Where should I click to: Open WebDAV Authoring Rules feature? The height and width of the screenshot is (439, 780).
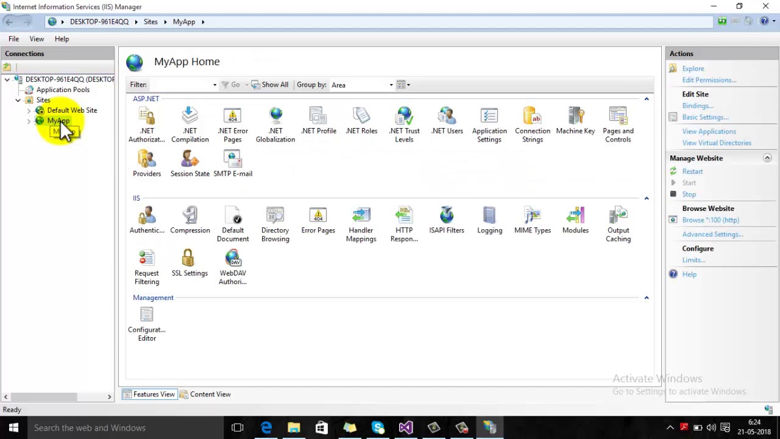(233, 267)
